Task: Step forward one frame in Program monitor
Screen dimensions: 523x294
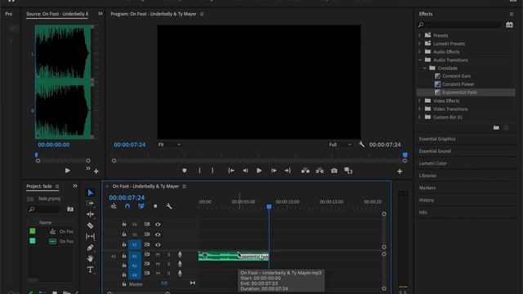Action: (274, 171)
